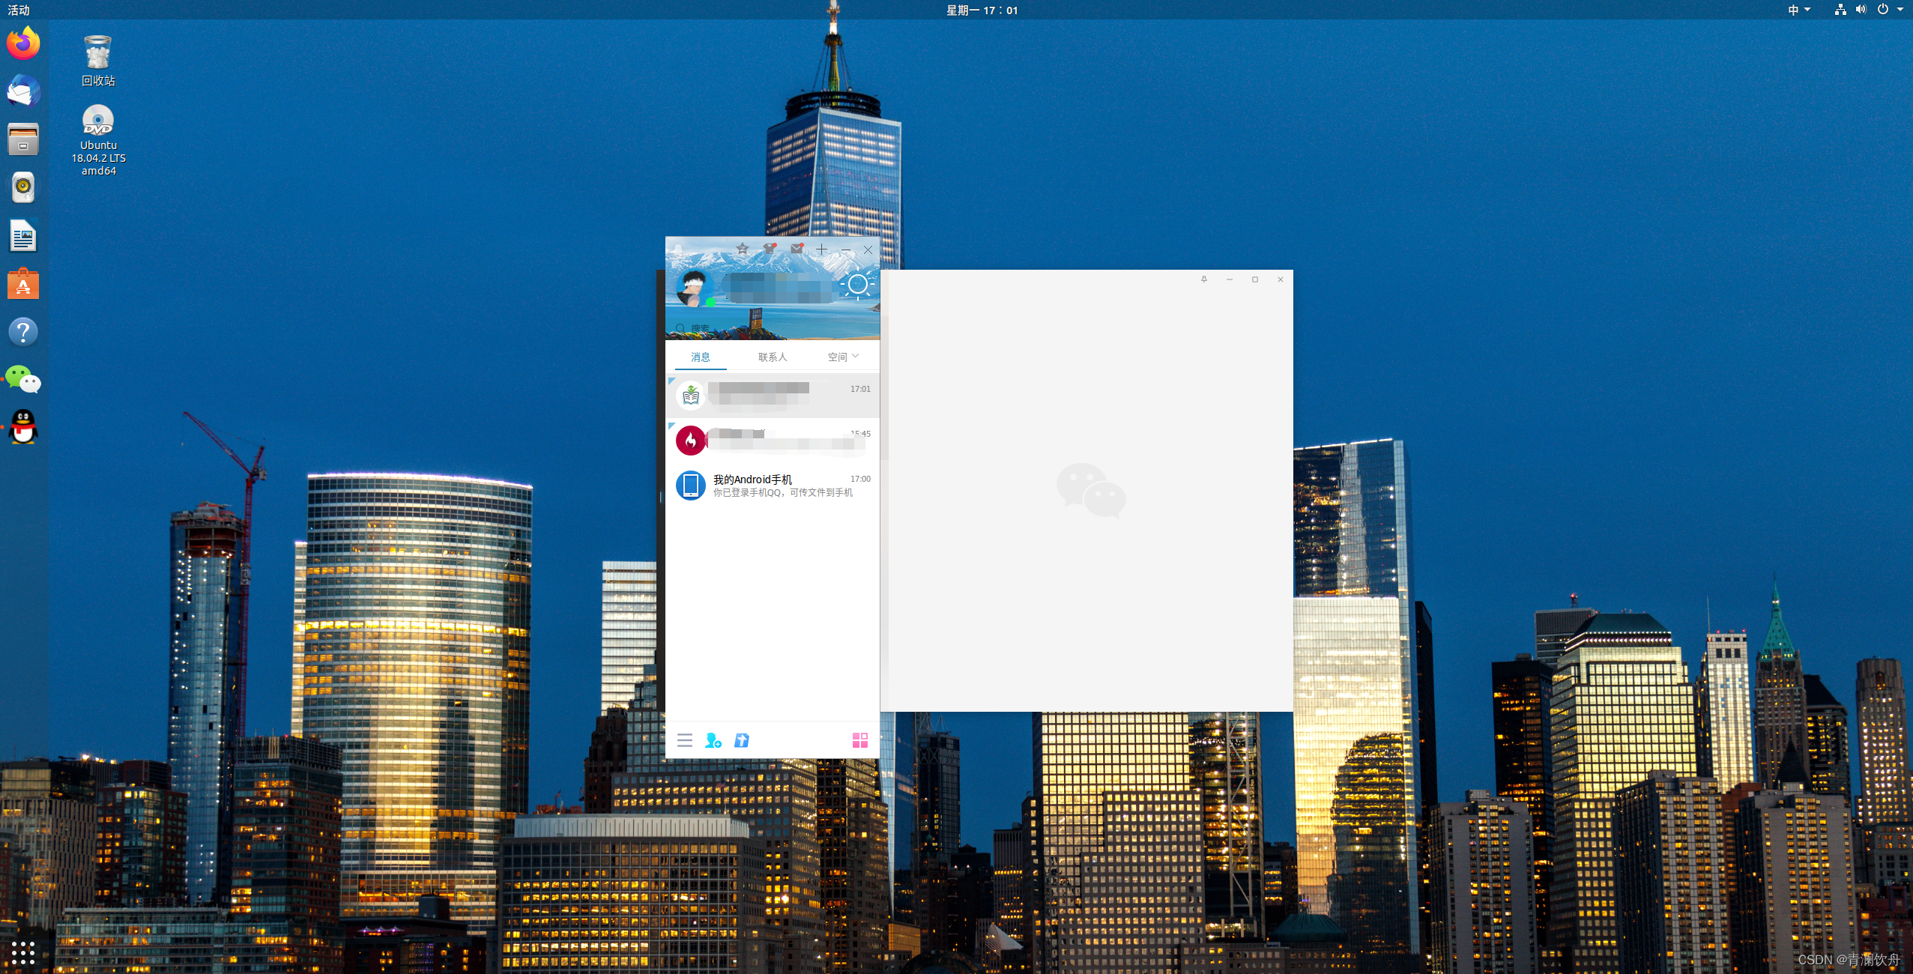
Task: Expand the system power menu arrow
Action: [1900, 10]
